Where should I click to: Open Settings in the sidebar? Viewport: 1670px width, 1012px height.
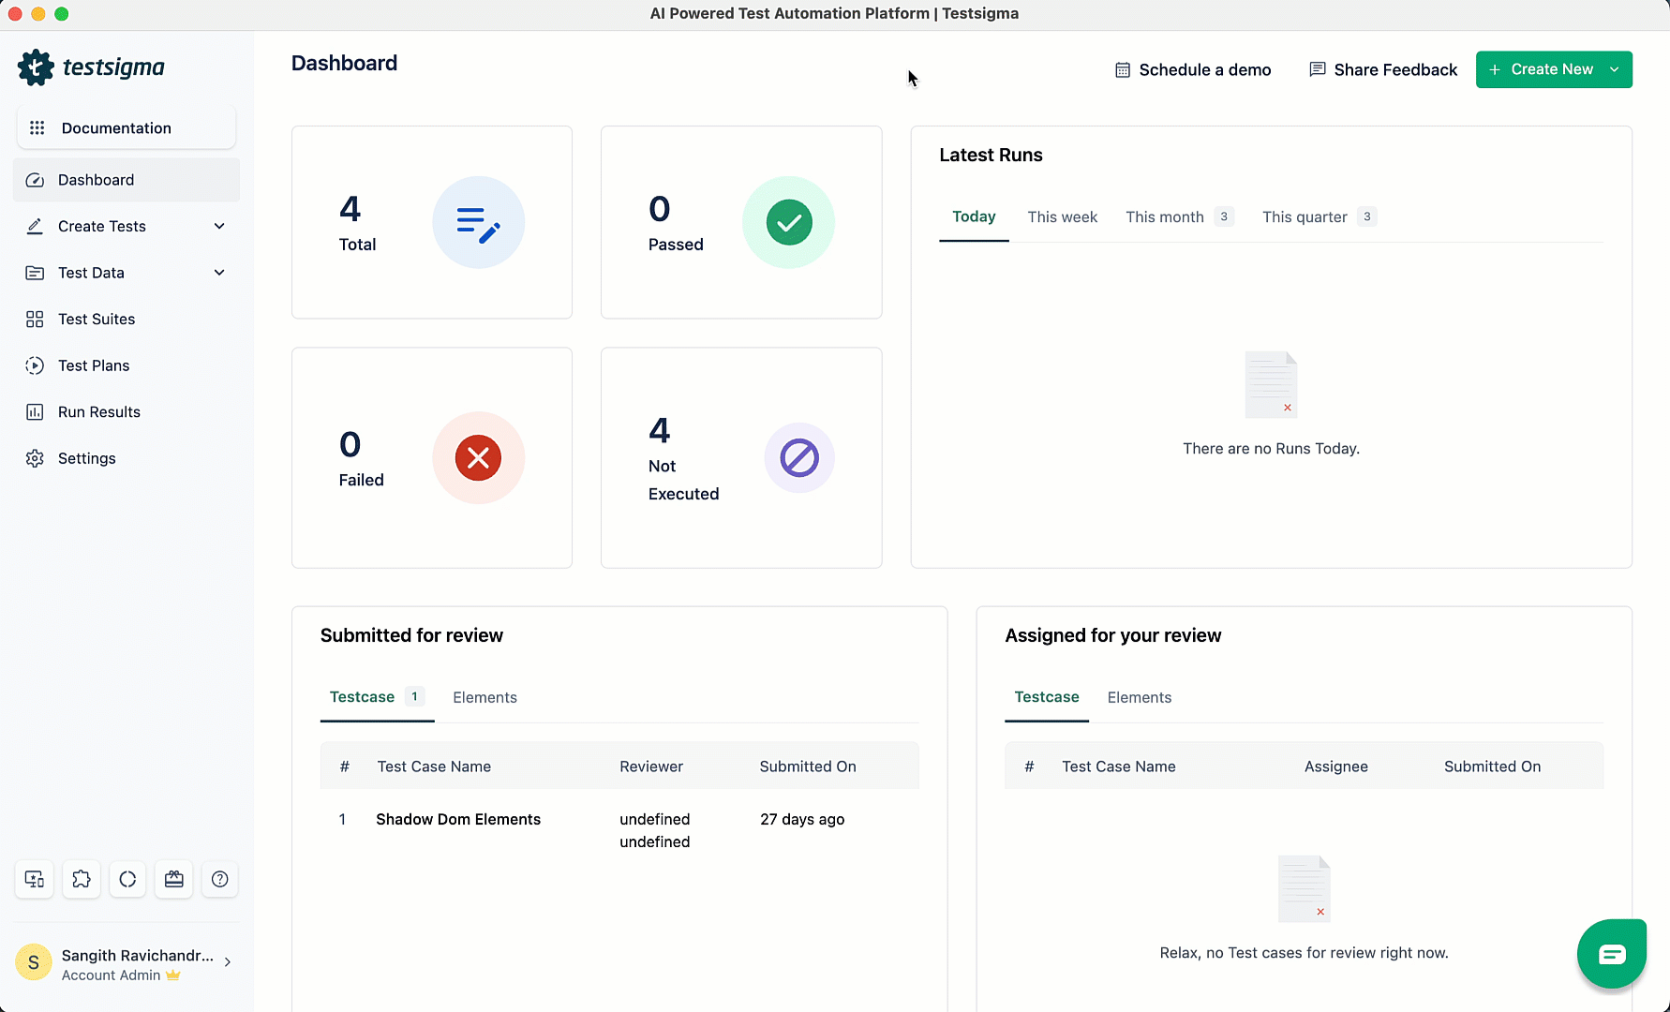[x=127, y=458]
